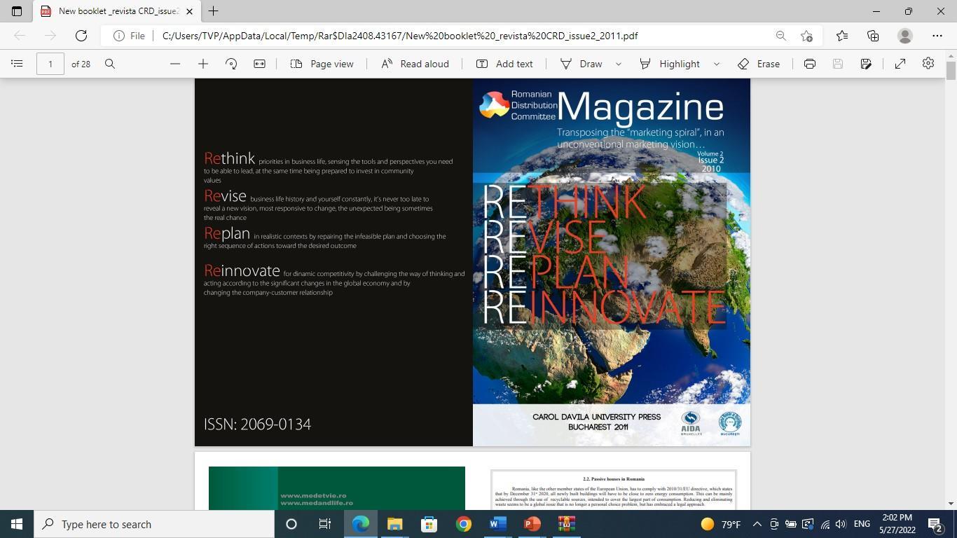Go back to previous page
This screenshot has height=538, width=957.
tap(20, 36)
